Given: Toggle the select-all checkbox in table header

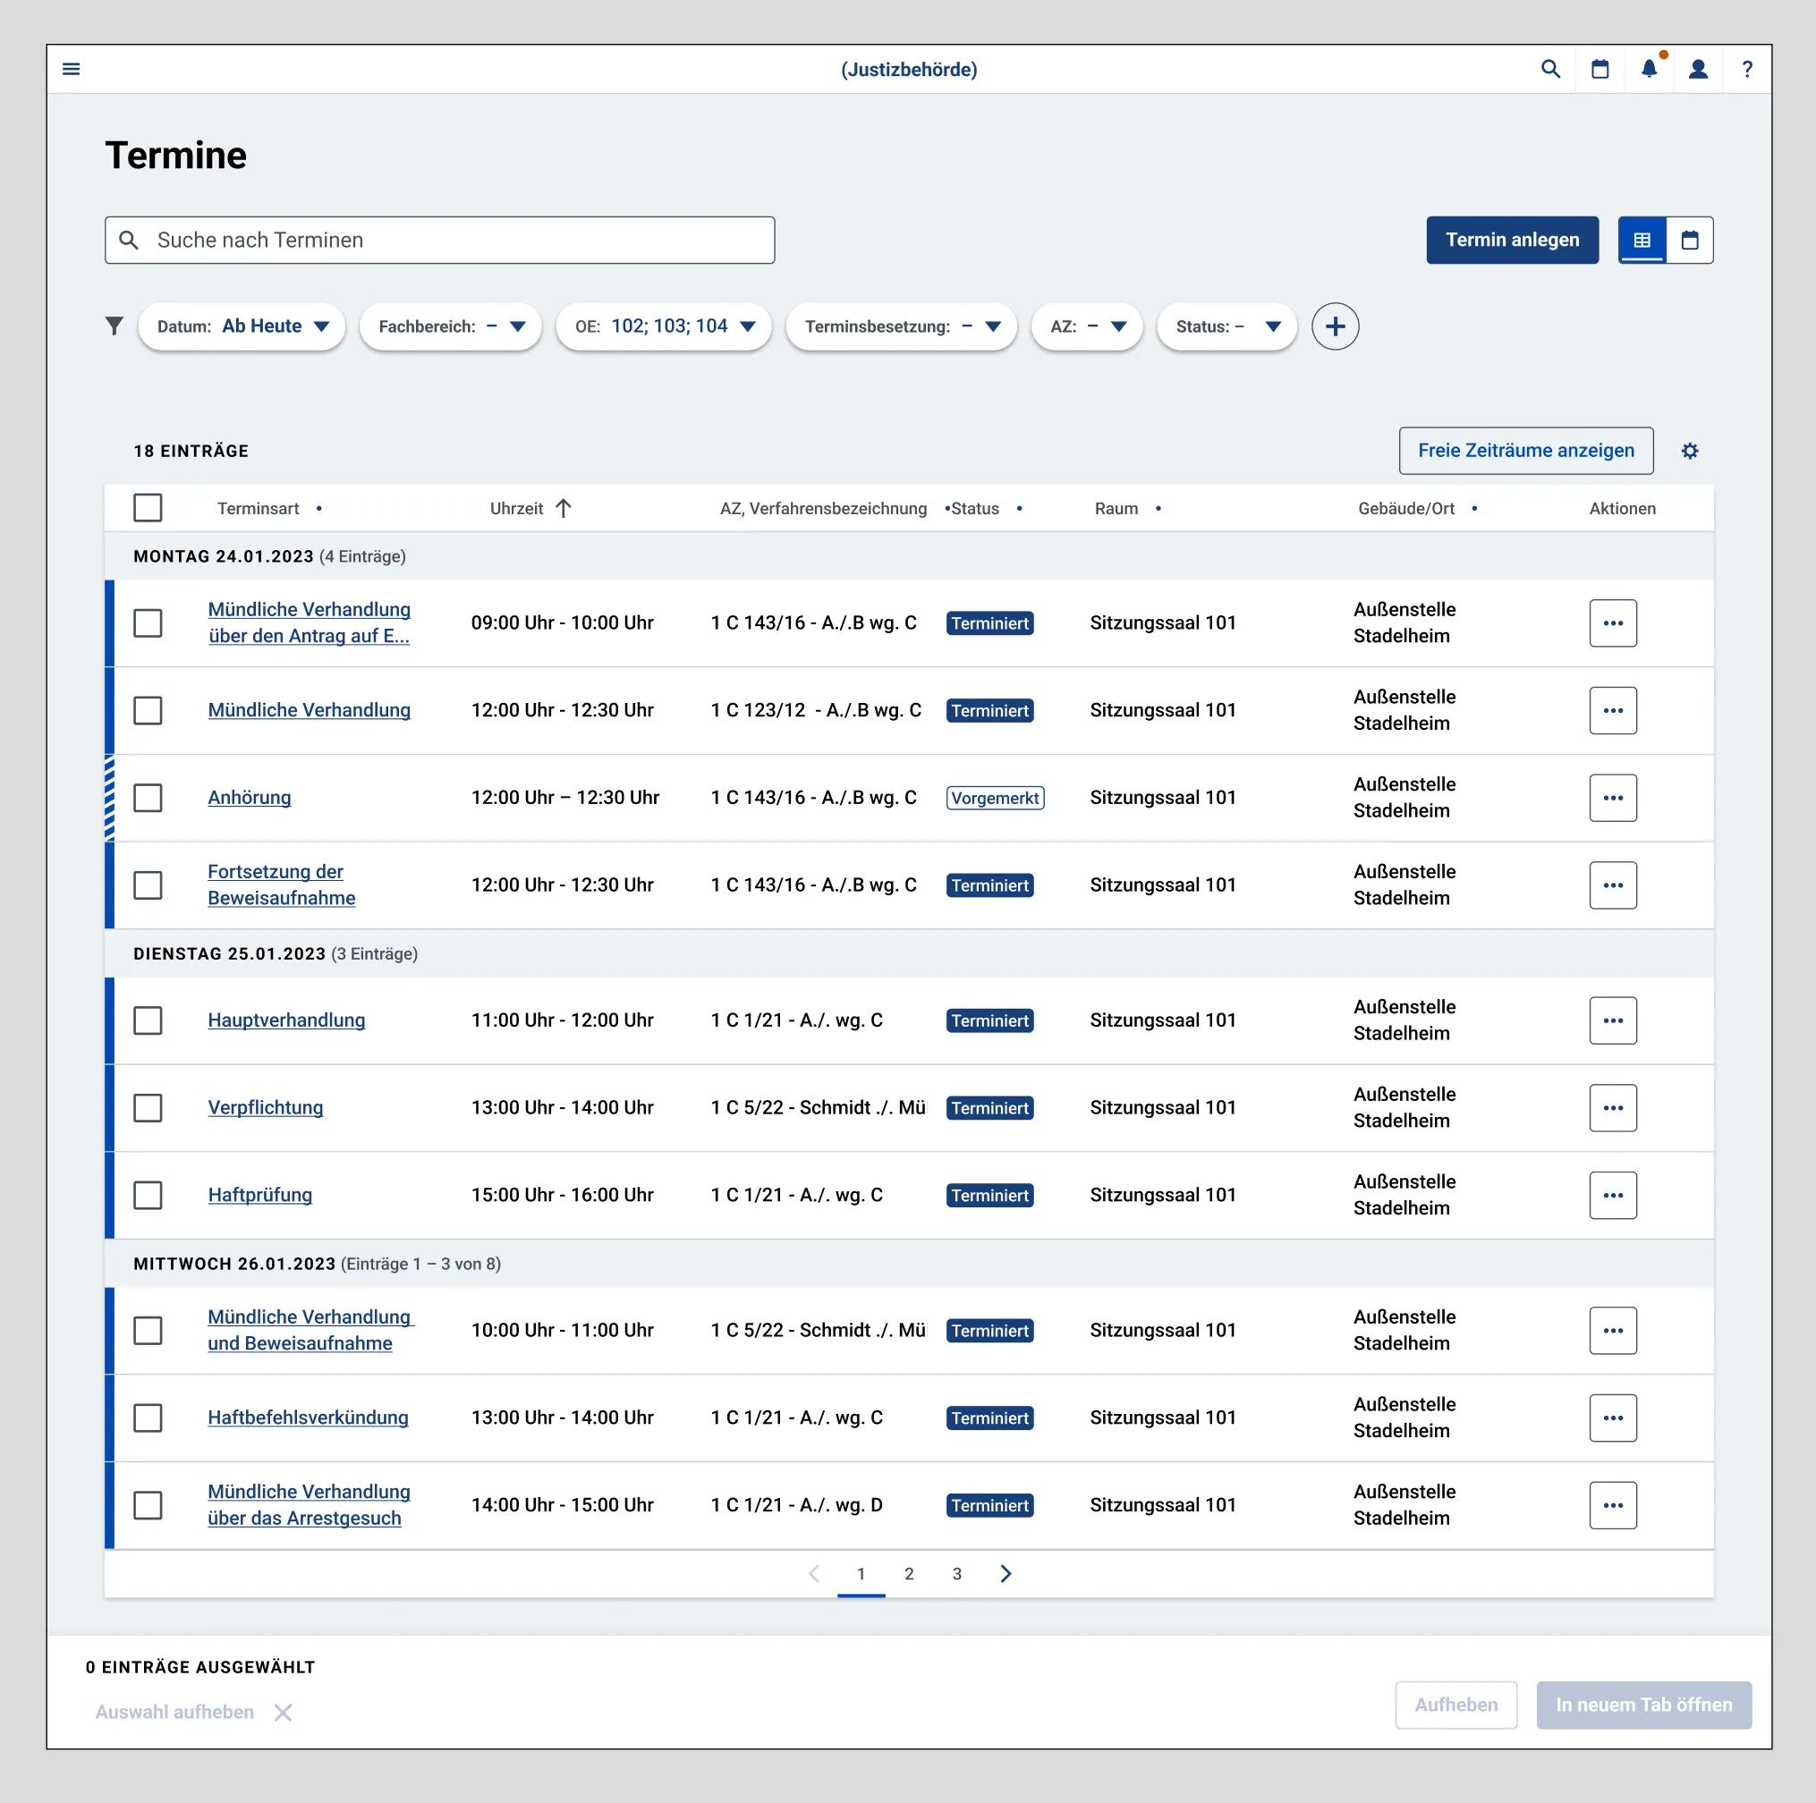Looking at the screenshot, I should 148,508.
